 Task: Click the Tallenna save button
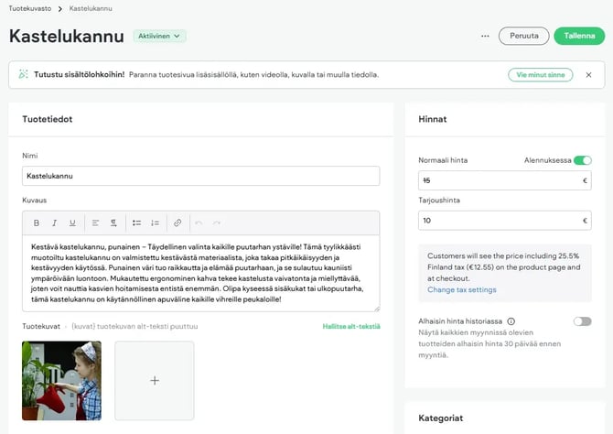coord(578,37)
